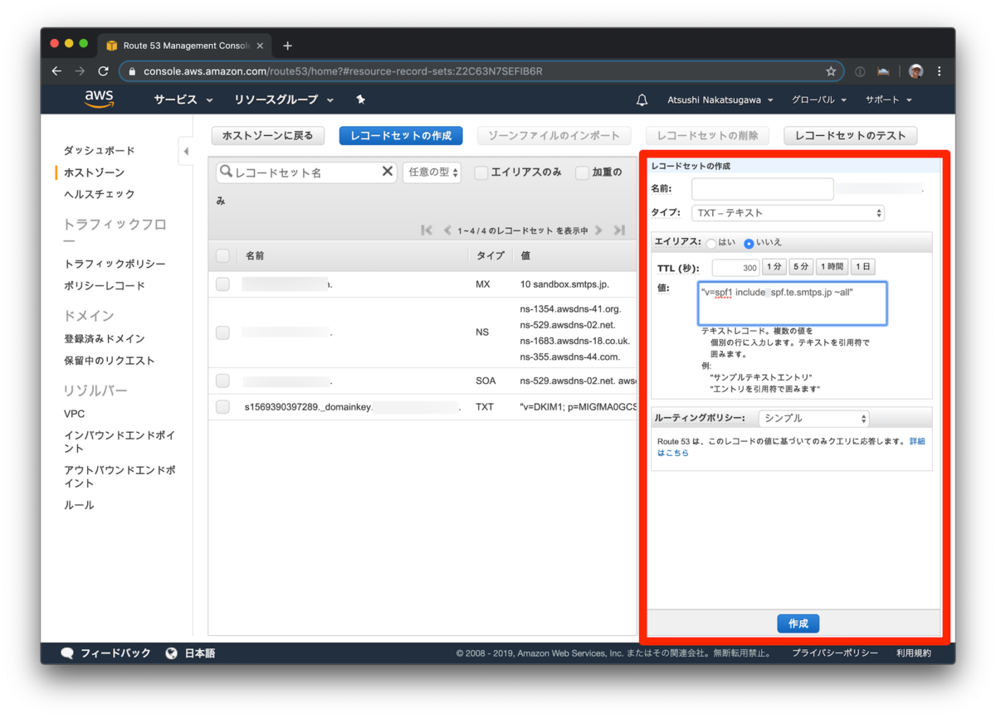Collapse the left sidebar with arrow handle

point(186,151)
